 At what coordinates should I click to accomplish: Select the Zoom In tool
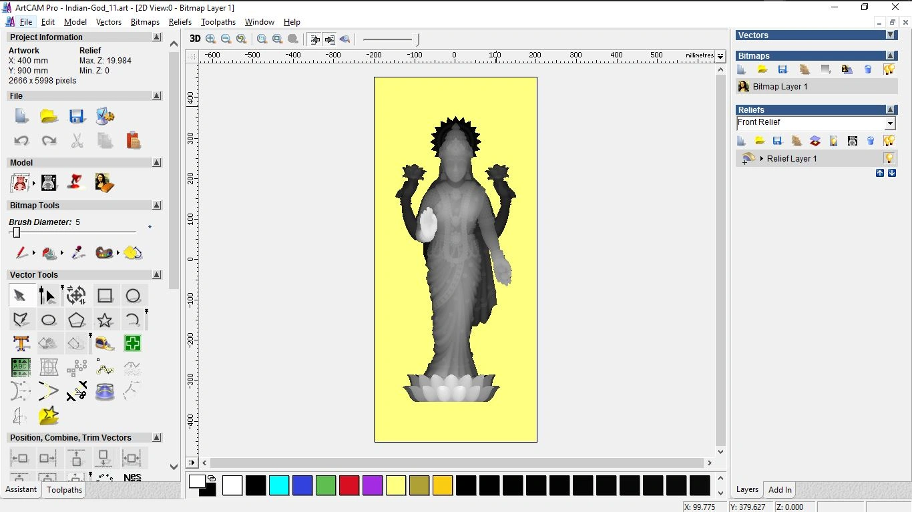210,39
